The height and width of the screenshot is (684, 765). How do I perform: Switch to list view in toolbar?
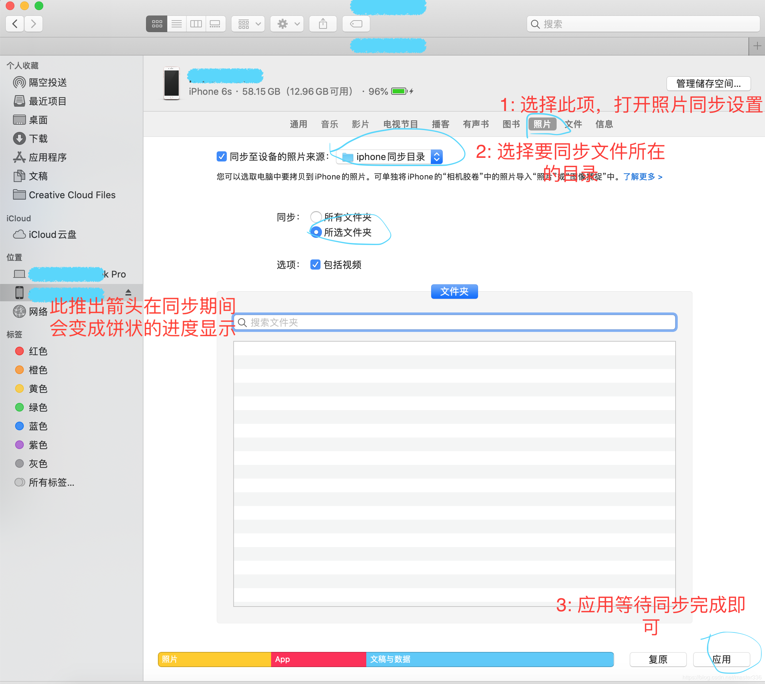click(176, 24)
